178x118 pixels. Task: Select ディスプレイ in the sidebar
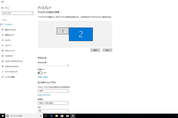tap(9, 24)
